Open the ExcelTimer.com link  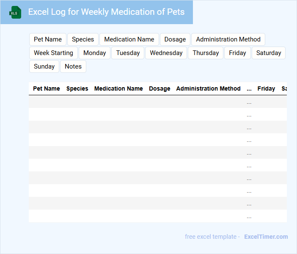(266, 237)
